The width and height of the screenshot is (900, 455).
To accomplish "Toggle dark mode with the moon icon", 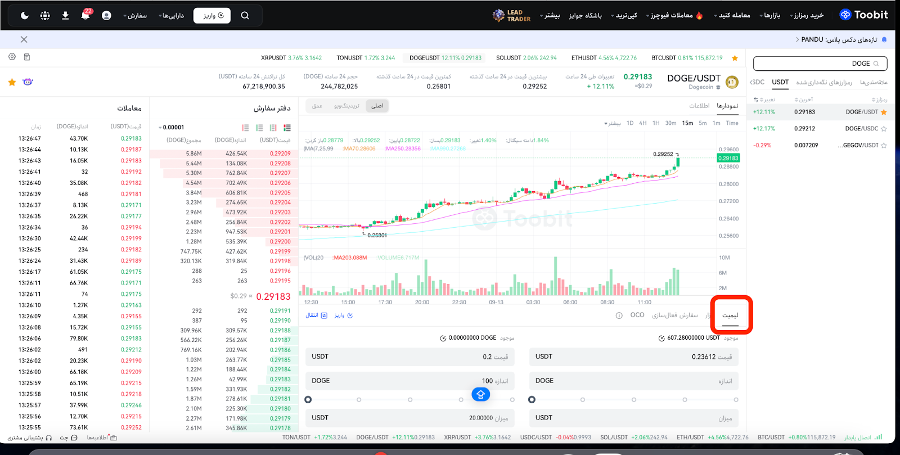I will click(25, 16).
